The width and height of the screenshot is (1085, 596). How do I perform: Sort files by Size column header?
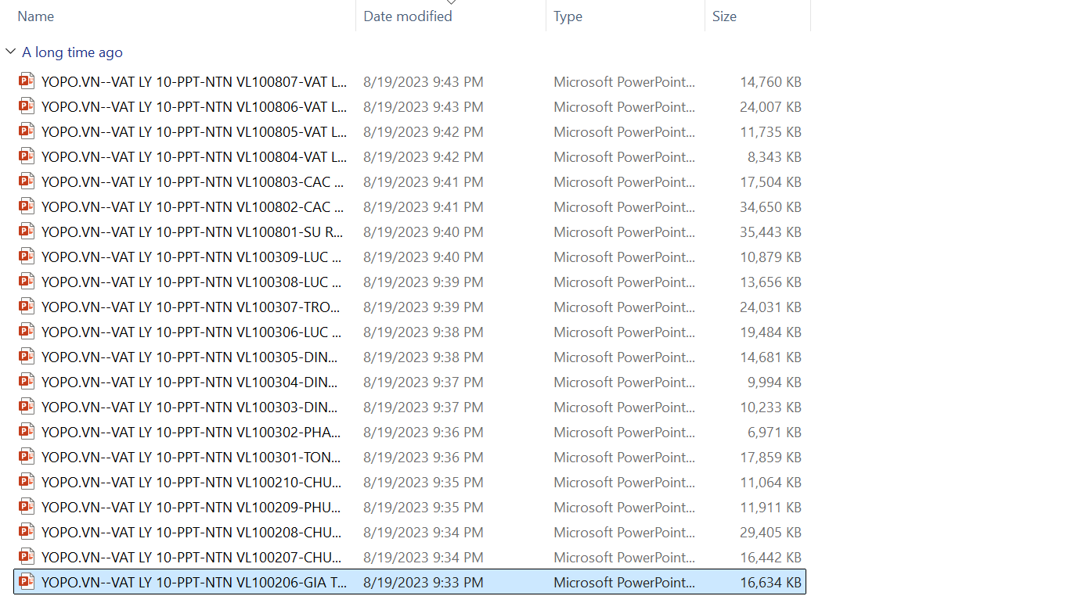[x=724, y=16]
